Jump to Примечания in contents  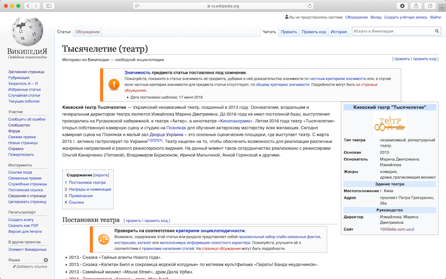coord(80,196)
